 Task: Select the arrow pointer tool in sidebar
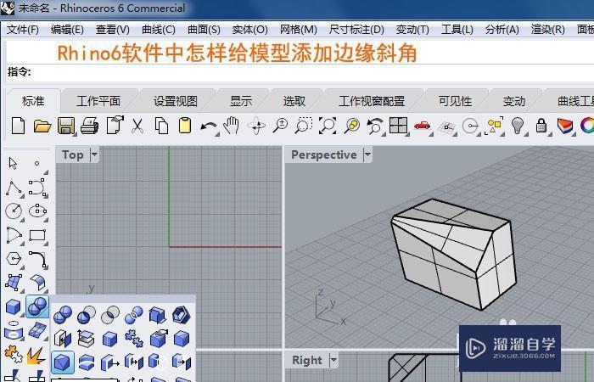pyautogui.click(x=13, y=163)
